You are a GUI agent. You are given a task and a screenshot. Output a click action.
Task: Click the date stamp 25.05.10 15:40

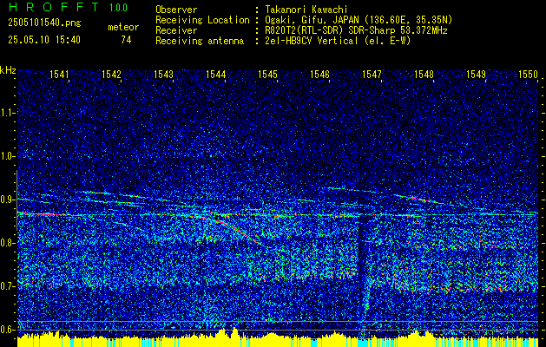44,40
